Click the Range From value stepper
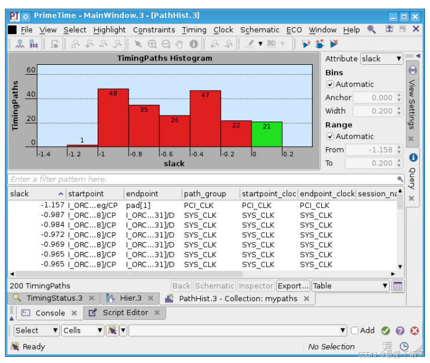The height and width of the screenshot is (363, 430). pos(398,150)
